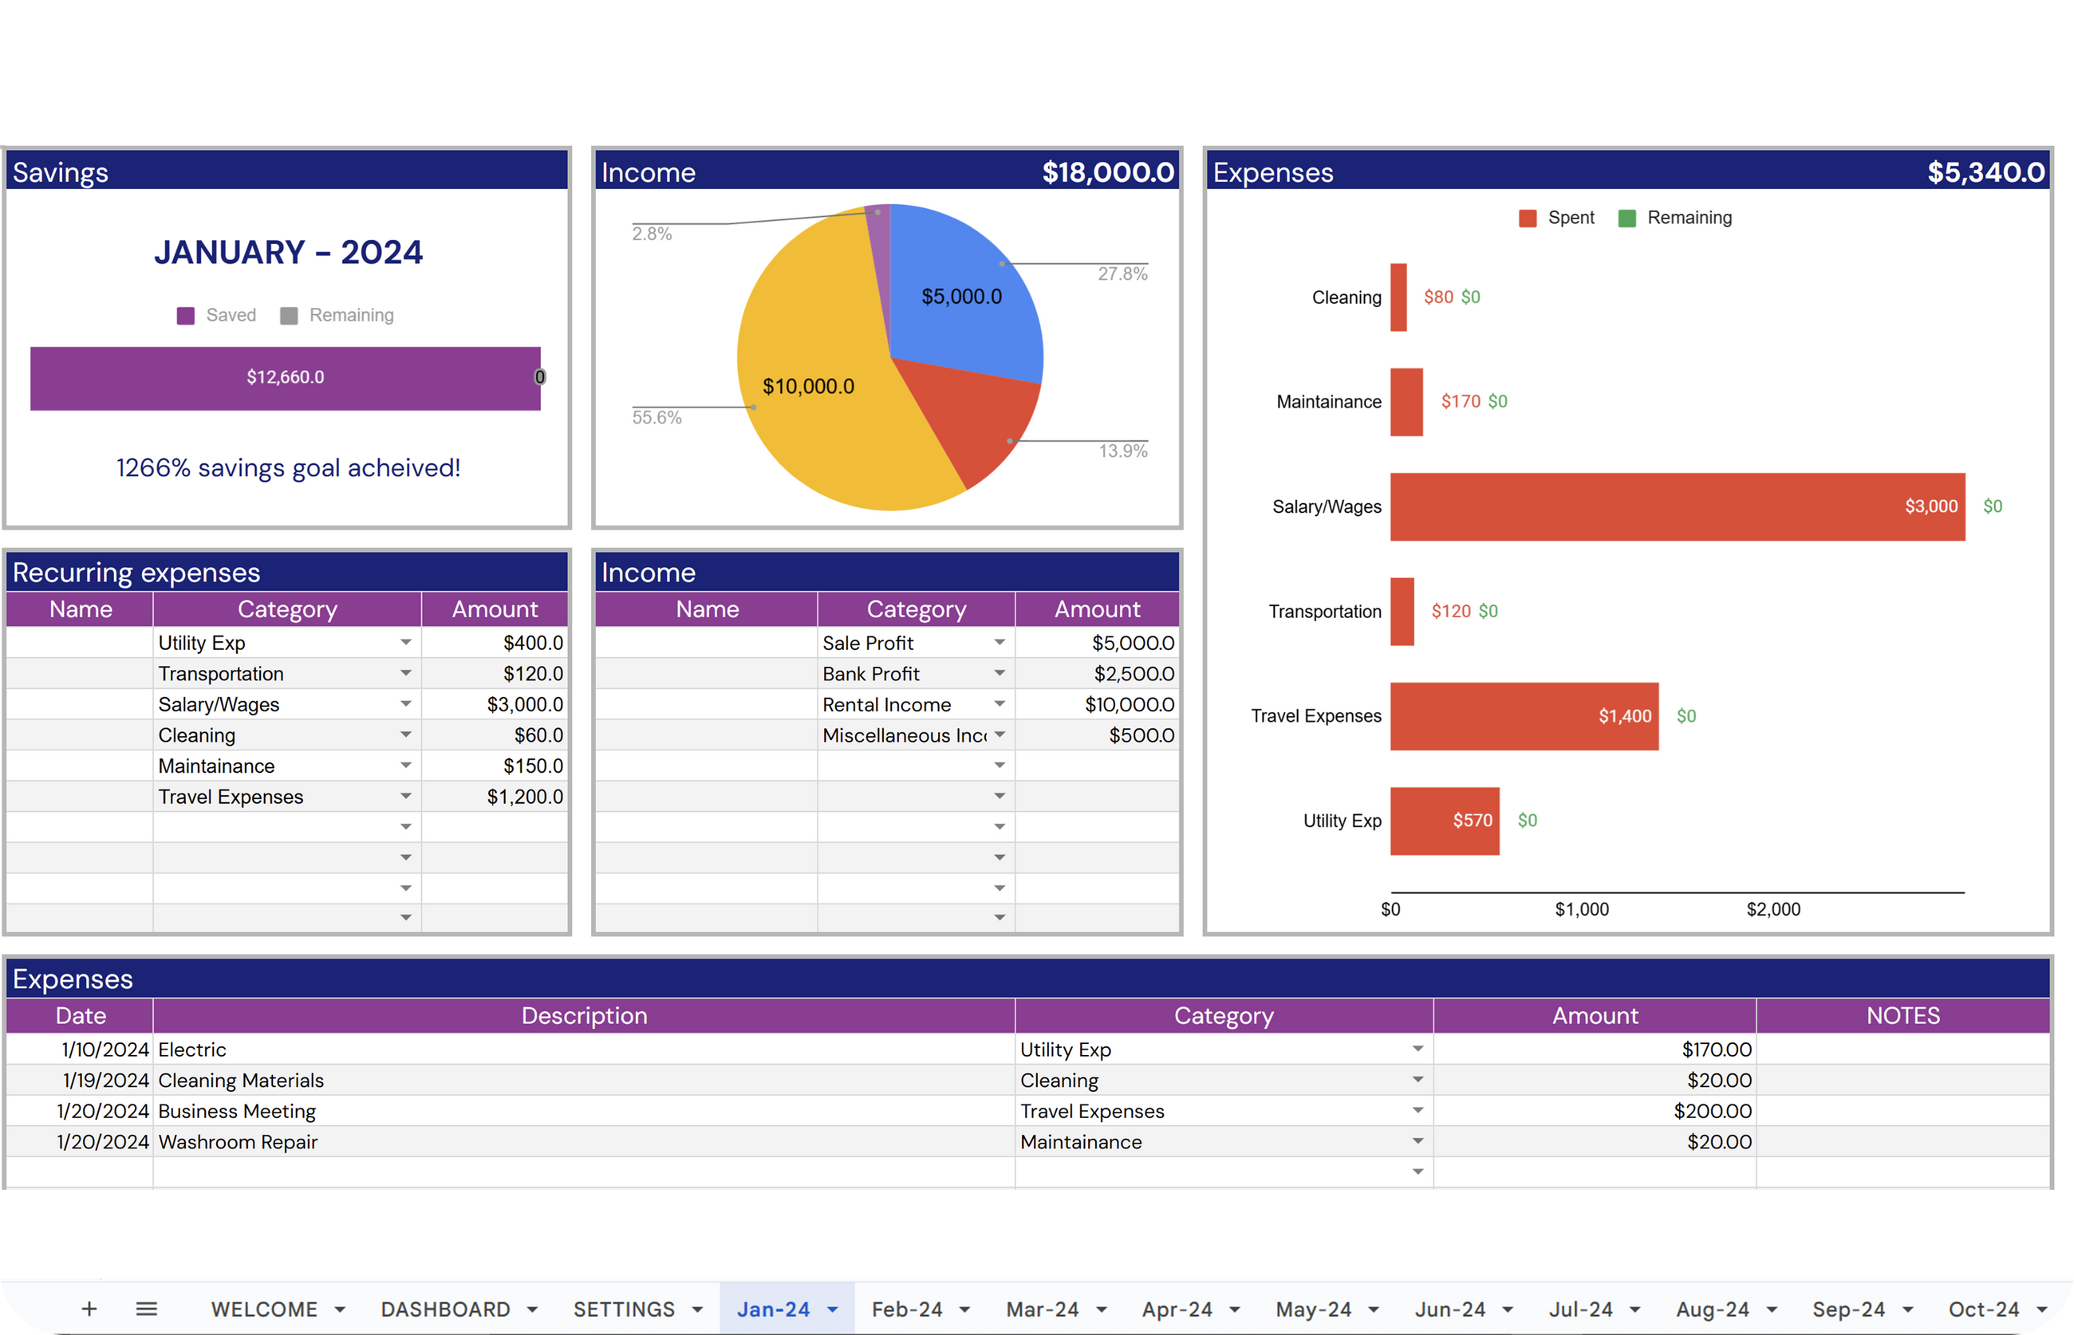This screenshot has width=2074, height=1335.
Task: Open the SETTINGS tab menu arrow
Action: click(x=697, y=1309)
